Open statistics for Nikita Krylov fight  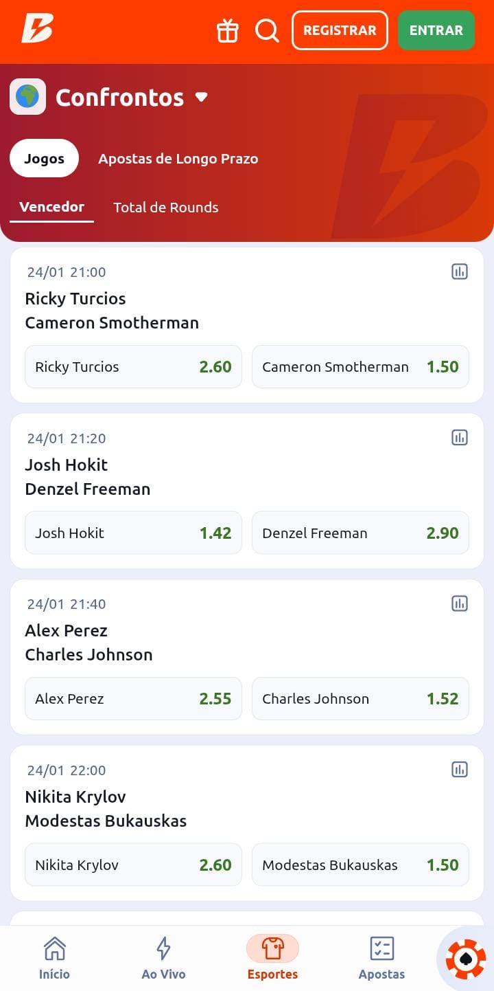coord(459,770)
